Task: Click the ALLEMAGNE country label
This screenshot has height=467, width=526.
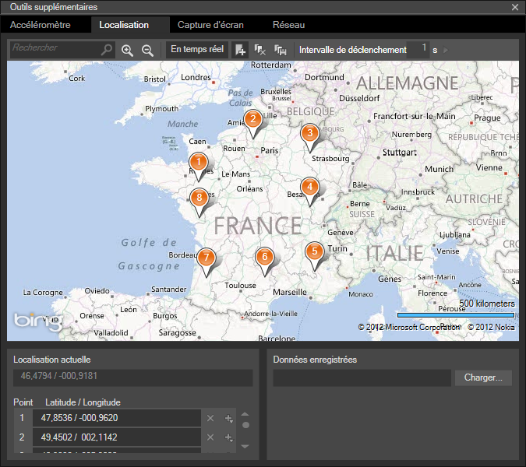Action: tap(407, 83)
